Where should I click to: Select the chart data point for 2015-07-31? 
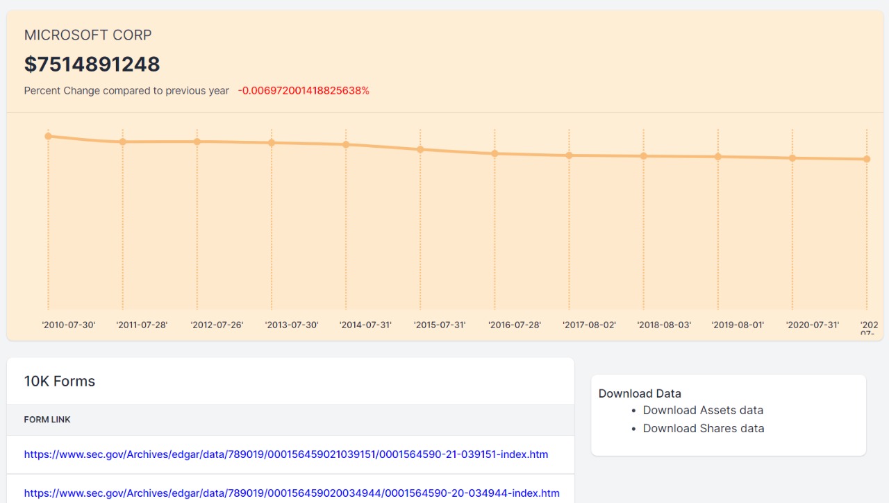coord(420,149)
